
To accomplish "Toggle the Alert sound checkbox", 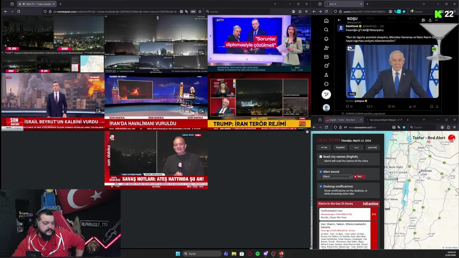I will tap(321, 172).
